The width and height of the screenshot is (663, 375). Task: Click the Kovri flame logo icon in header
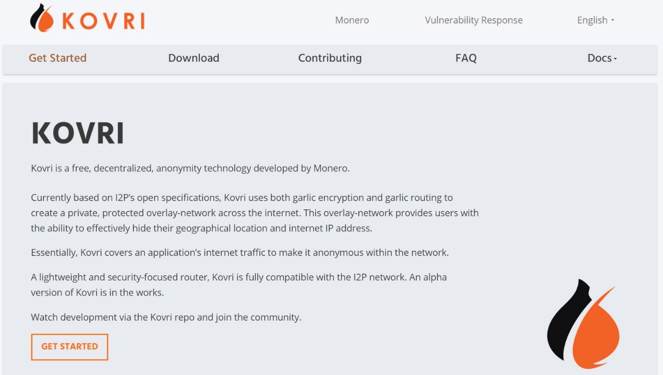click(x=42, y=18)
